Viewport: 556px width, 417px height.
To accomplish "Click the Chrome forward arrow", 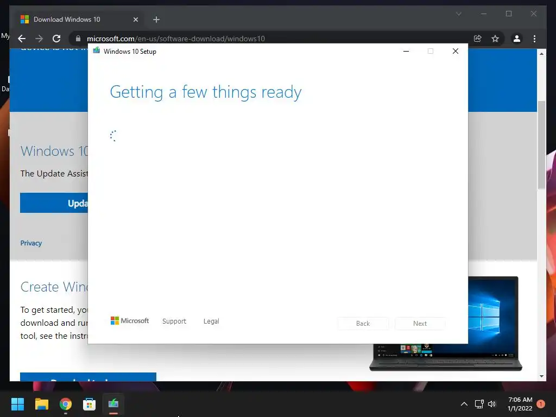I will point(39,39).
